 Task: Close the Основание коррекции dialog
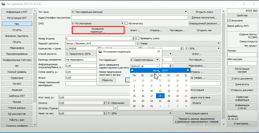pyautogui.click(x=158, y=51)
